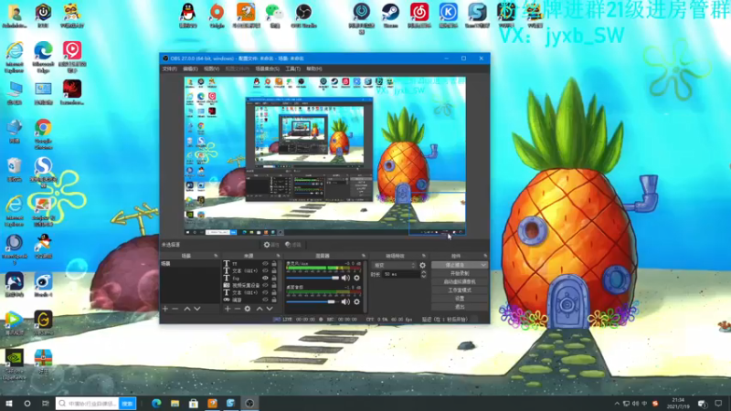Image resolution: width=731 pixels, height=411 pixels.
Task: Click the Windows Start button
Action: point(9,403)
